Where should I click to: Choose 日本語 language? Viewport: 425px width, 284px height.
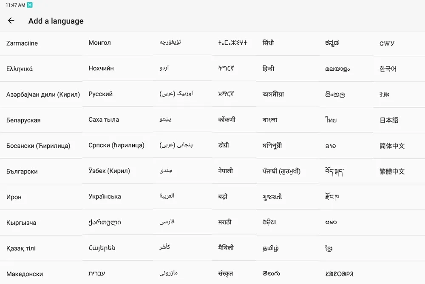pos(389,120)
